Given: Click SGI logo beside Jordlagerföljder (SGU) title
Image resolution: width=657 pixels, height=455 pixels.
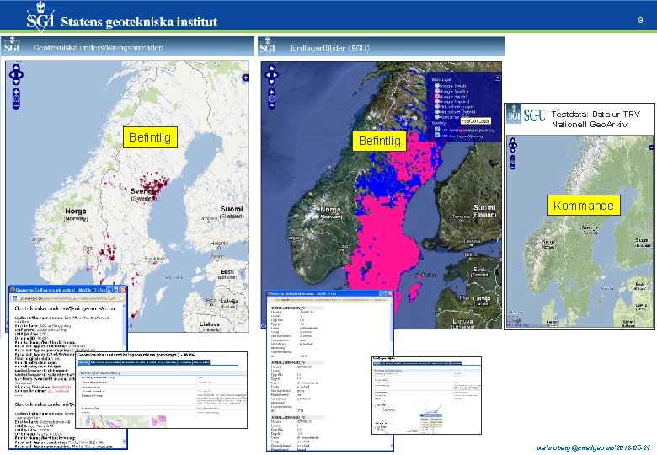Looking at the screenshot, I should 268,45.
